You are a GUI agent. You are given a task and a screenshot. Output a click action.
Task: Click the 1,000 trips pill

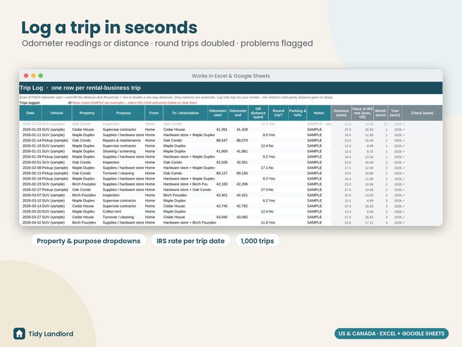[257, 241]
